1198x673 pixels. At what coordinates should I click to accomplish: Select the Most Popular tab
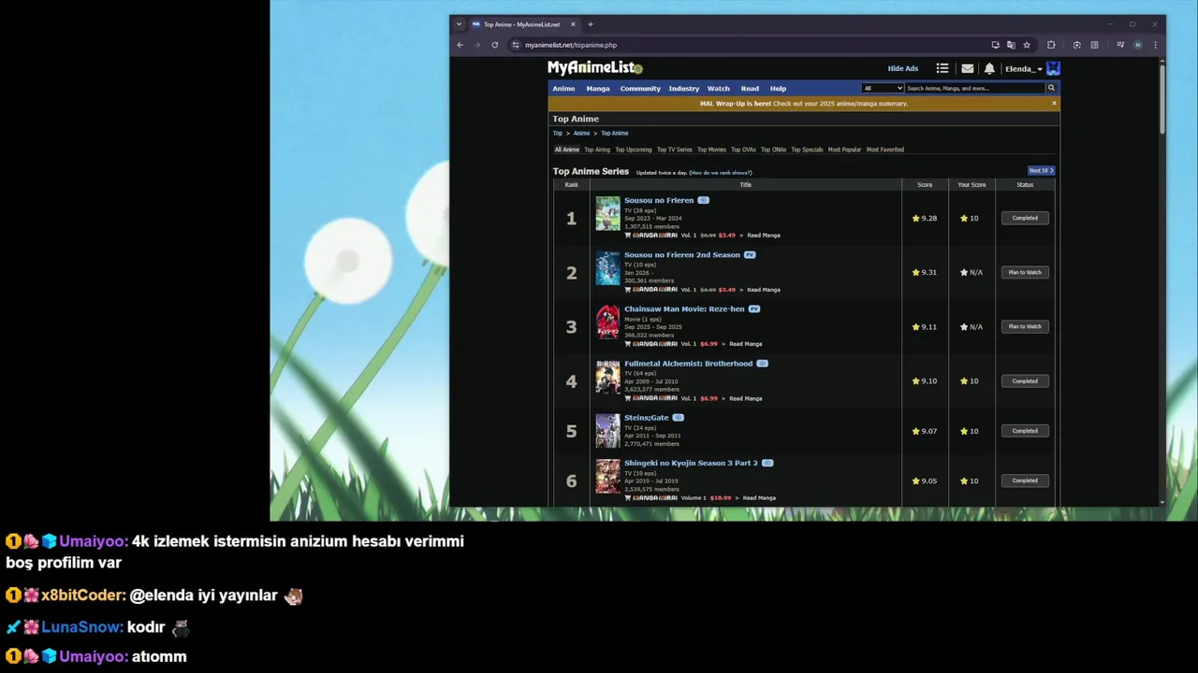tap(844, 150)
